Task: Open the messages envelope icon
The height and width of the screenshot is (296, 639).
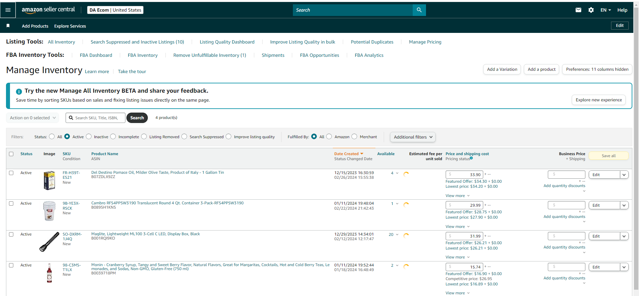Action: click(x=578, y=10)
